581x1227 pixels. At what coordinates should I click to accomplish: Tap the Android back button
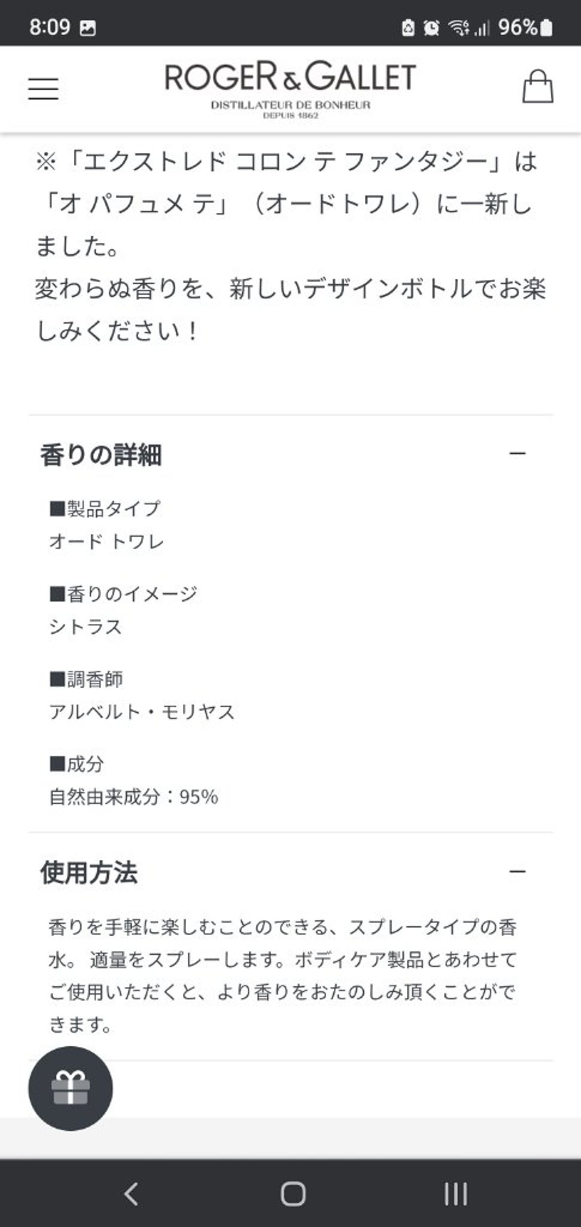click(131, 1194)
